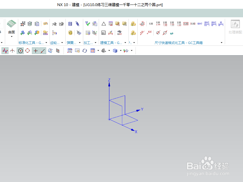
Task: Select the triangle symbol in 建模工具 toolbar
Action: (x=104, y=24)
